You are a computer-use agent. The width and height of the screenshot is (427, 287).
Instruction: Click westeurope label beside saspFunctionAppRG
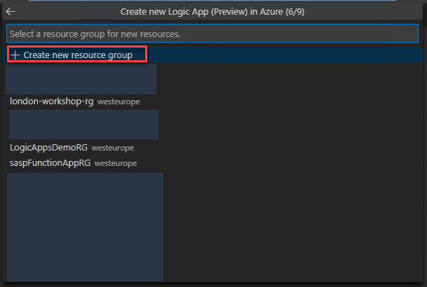tap(116, 163)
